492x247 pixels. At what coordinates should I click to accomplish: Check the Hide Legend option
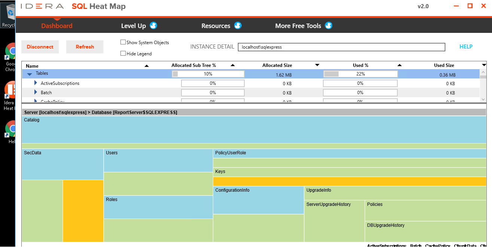[x=123, y=53]
